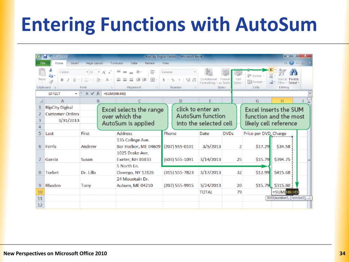The image size is (349, 262).
Task: Click the Orientation text angle icon
Action: coord(138,72)
